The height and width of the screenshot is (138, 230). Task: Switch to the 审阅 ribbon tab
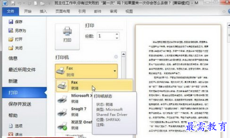coord(114,11)
